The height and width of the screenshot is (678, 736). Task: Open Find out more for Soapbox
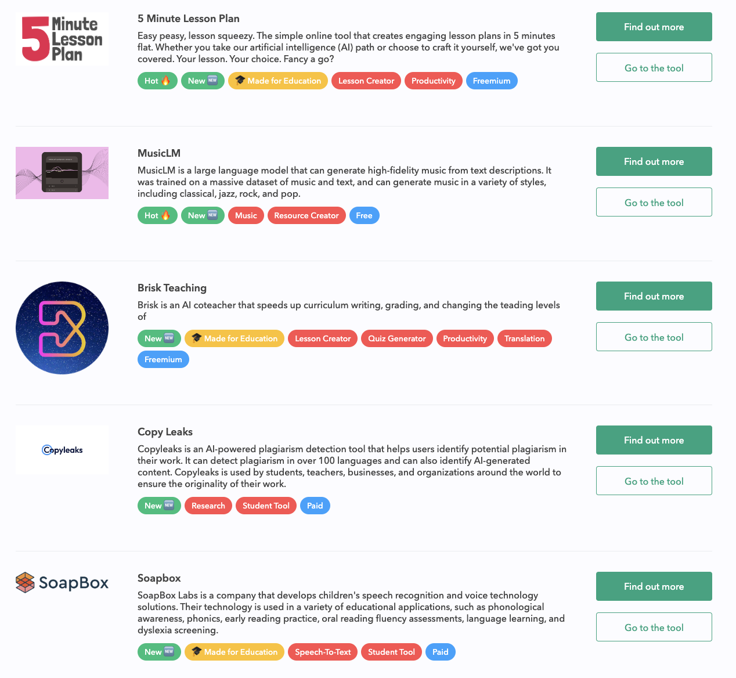click(654, 586)
